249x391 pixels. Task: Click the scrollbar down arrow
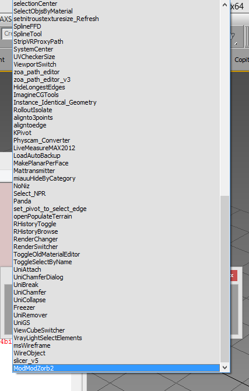(x=225, y=367)
